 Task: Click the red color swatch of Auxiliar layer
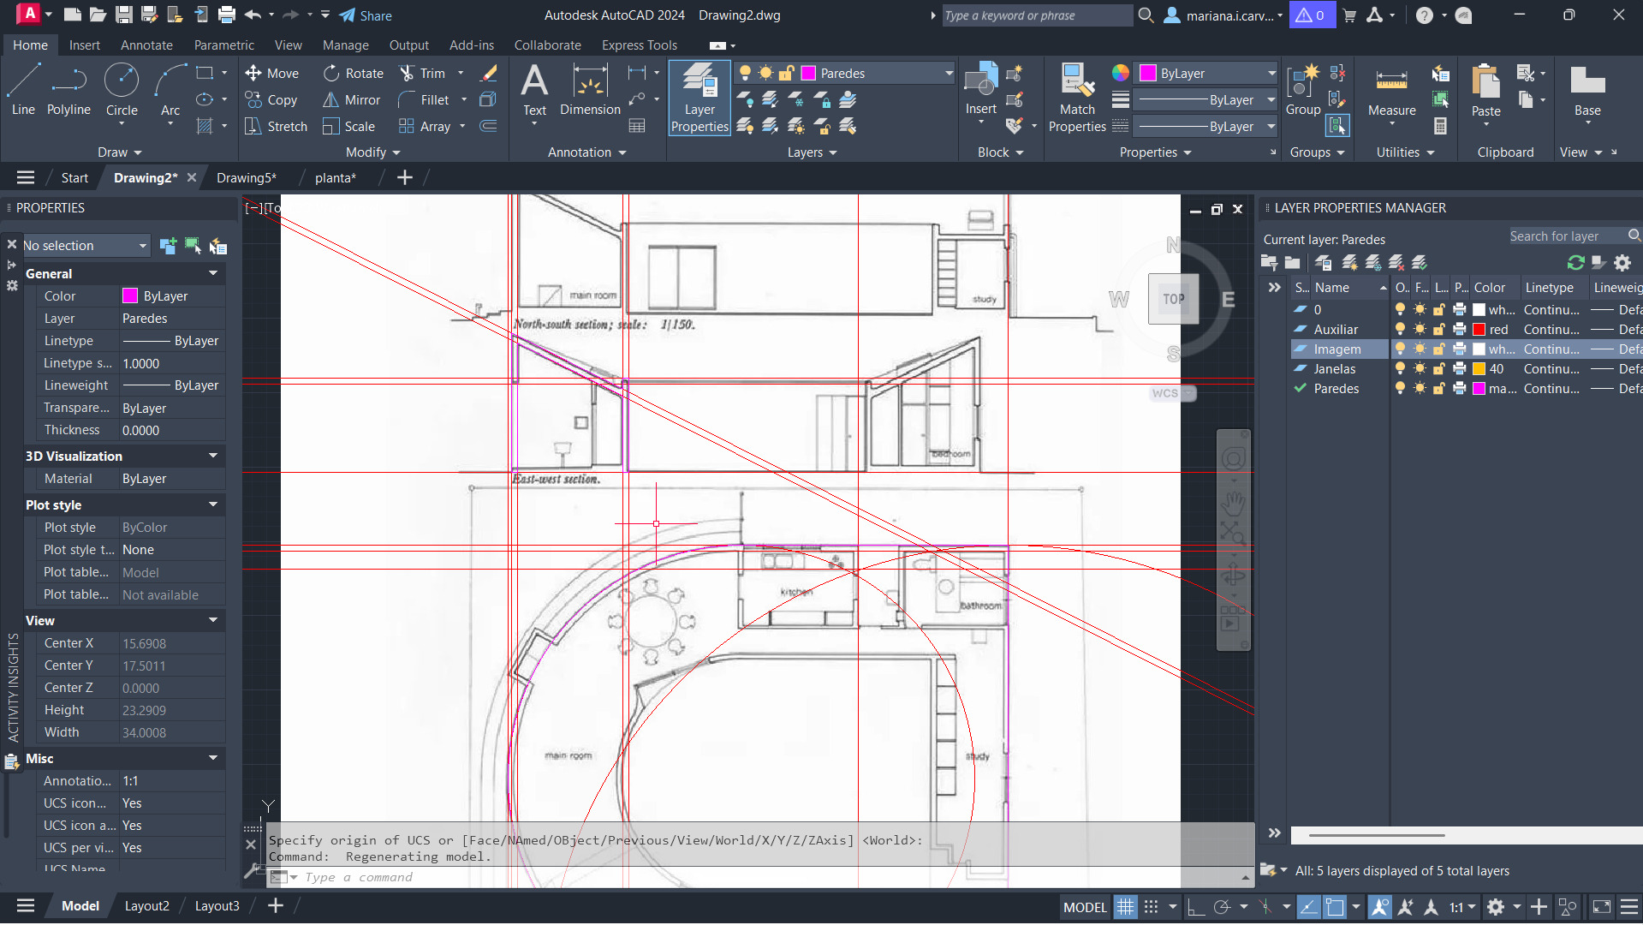click(x=1479, y=330)
